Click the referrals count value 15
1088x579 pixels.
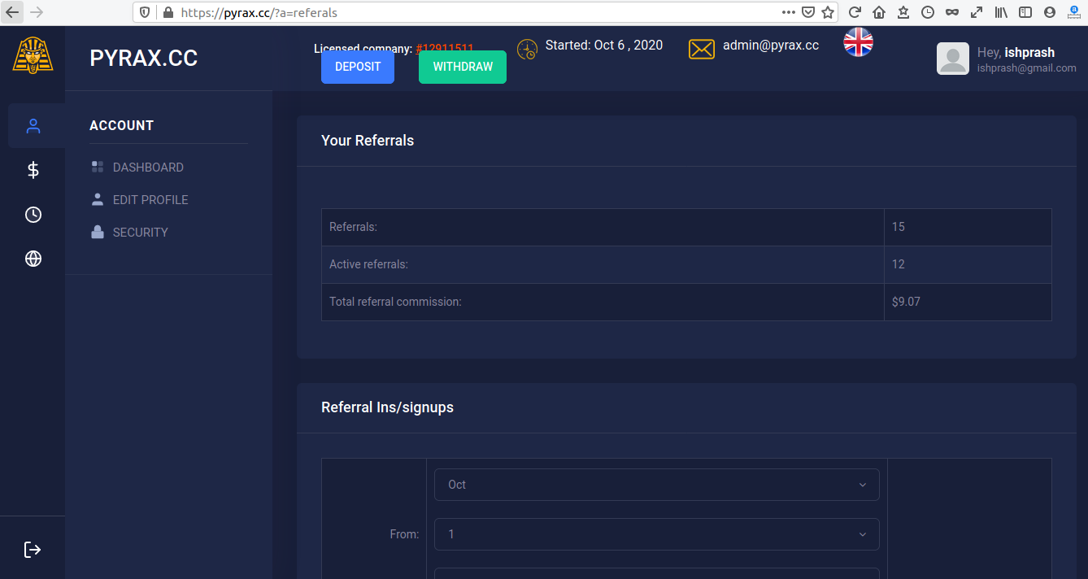pos(899,227)
